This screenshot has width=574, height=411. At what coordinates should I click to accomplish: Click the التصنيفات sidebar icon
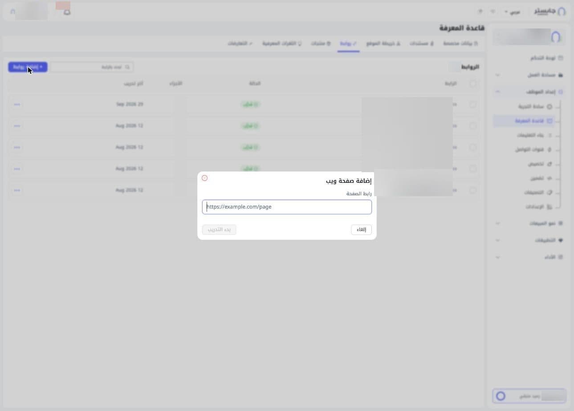coord(550,193)
